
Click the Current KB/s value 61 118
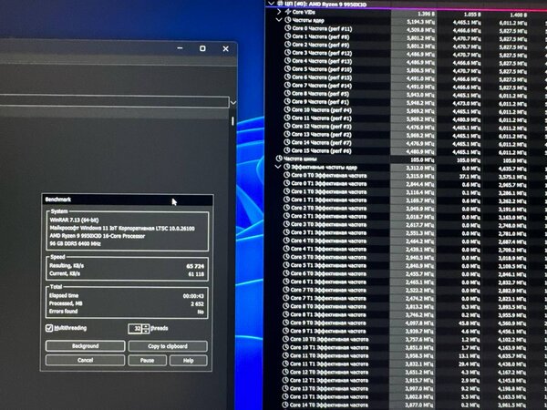pyautogui.click(x=196, y=274)
